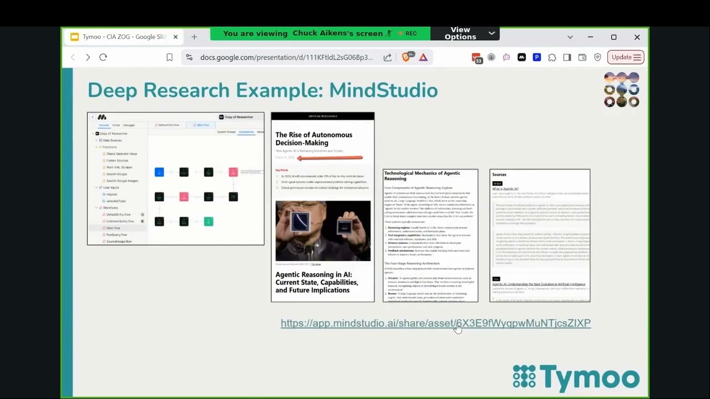Open Brave Wallet
The height and width of the screenshot is (399, 710).
[582, 57]
